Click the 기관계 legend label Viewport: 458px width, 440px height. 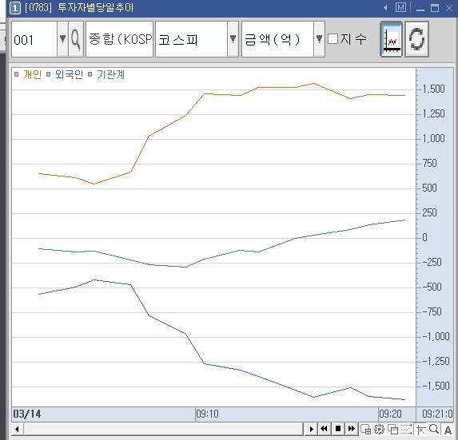click(x=110, y=75)
